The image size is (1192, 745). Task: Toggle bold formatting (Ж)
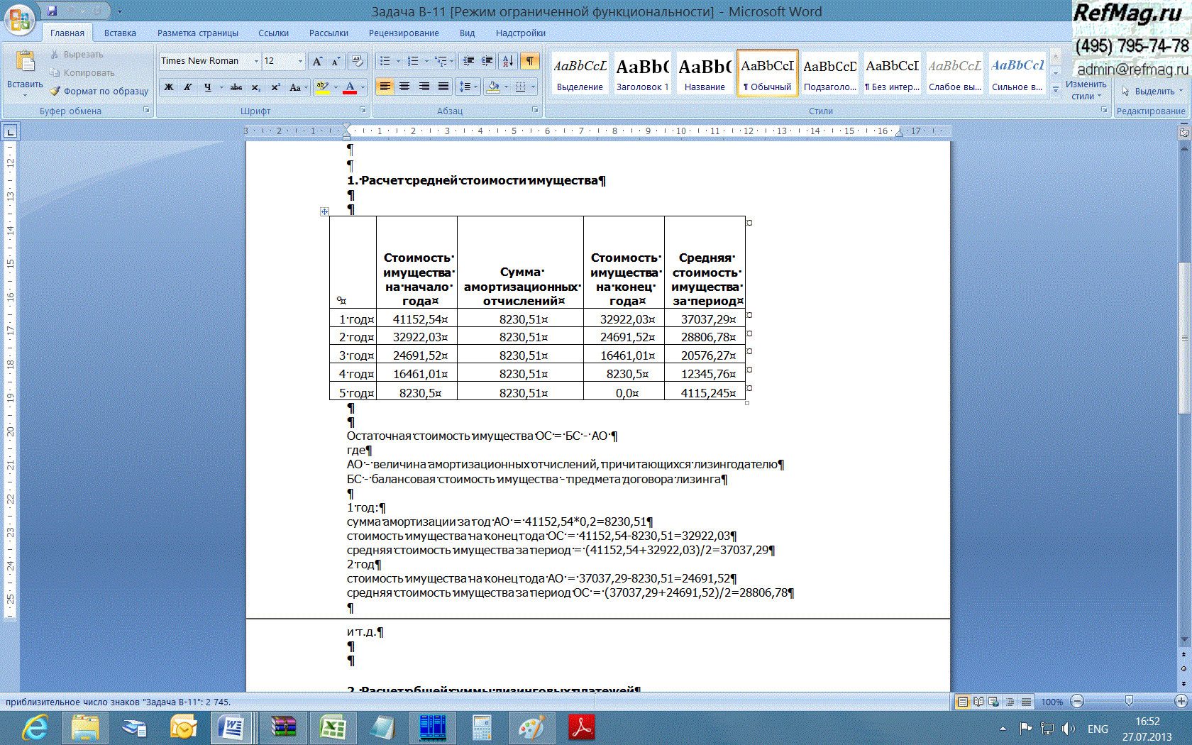(x=169, y=87)
